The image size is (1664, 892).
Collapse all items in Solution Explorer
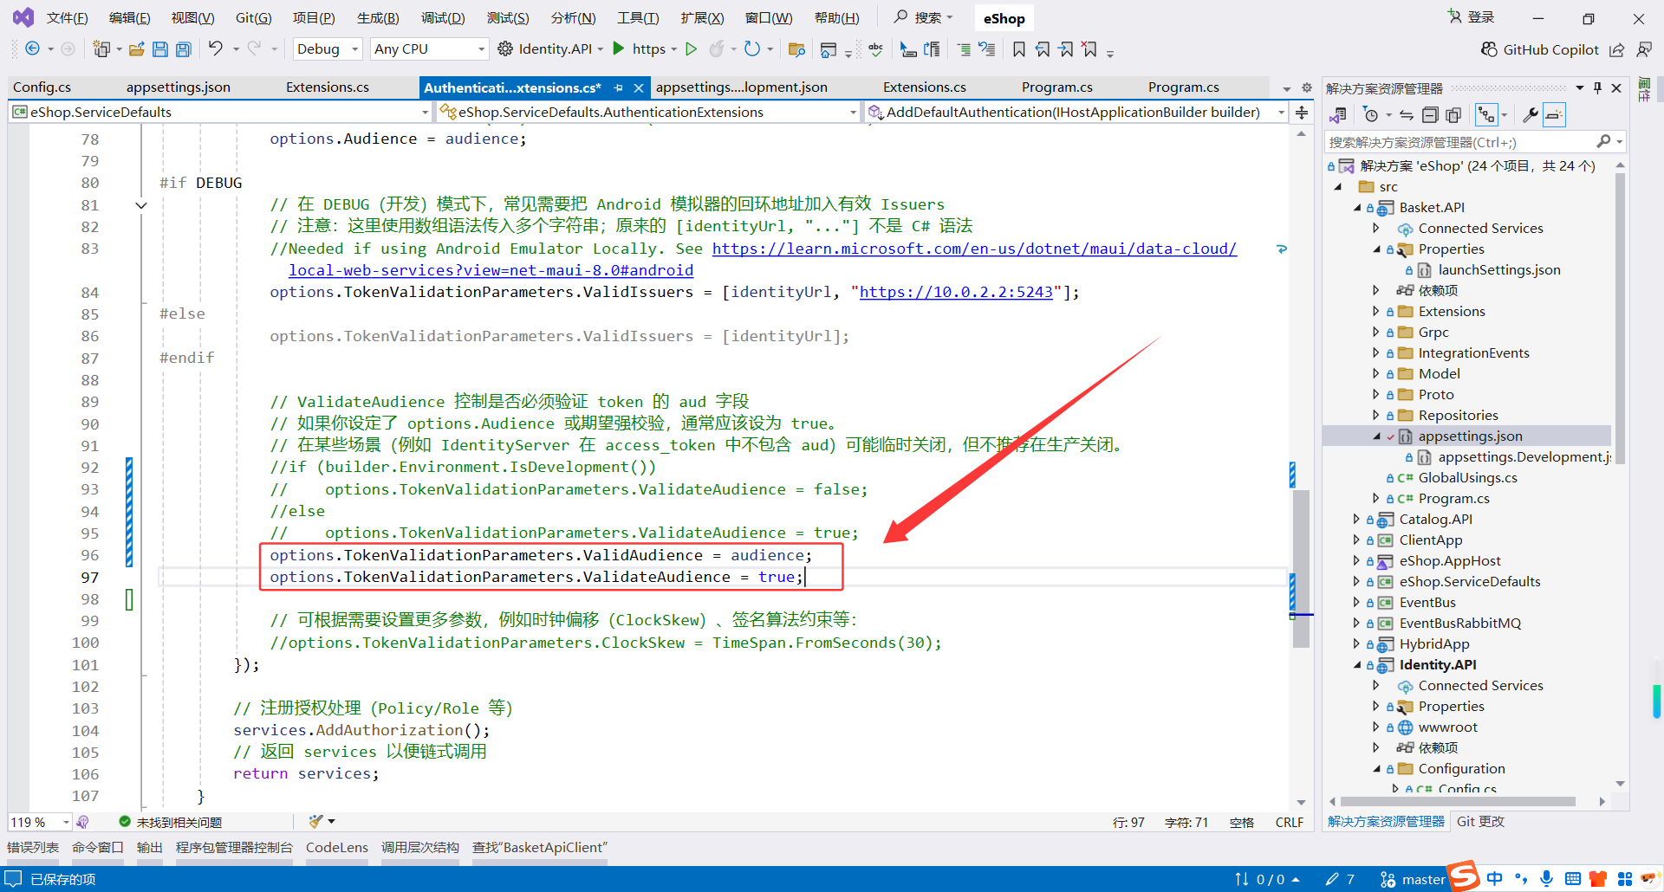click(x=1430, y=114)
